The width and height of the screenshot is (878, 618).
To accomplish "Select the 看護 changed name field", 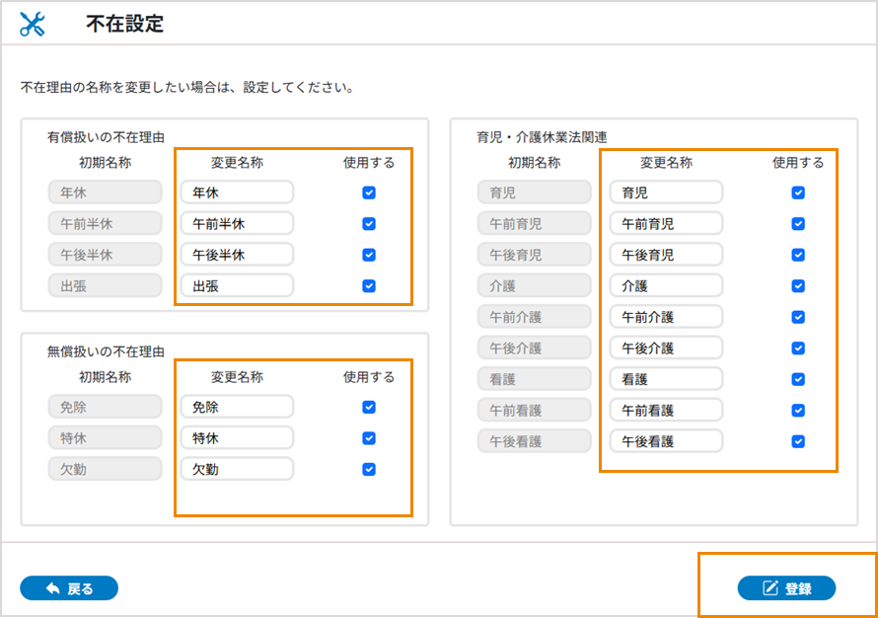I will [x=666, y=379].
